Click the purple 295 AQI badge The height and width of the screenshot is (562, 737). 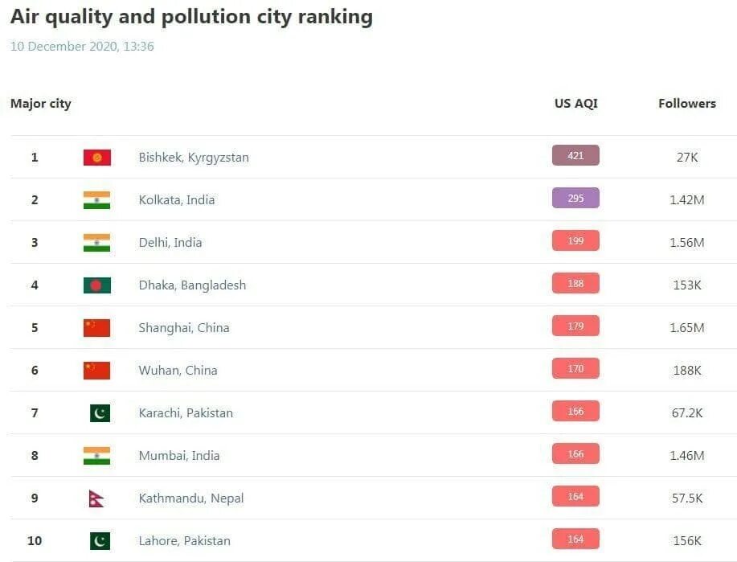point(575,198)
